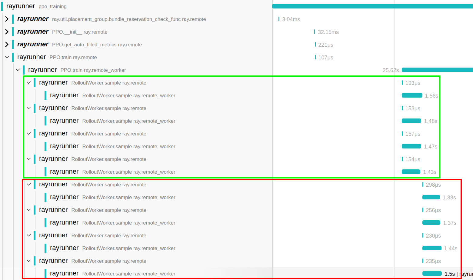Expand the PPO.get_auto_filled_metrics span

(7, 45)
